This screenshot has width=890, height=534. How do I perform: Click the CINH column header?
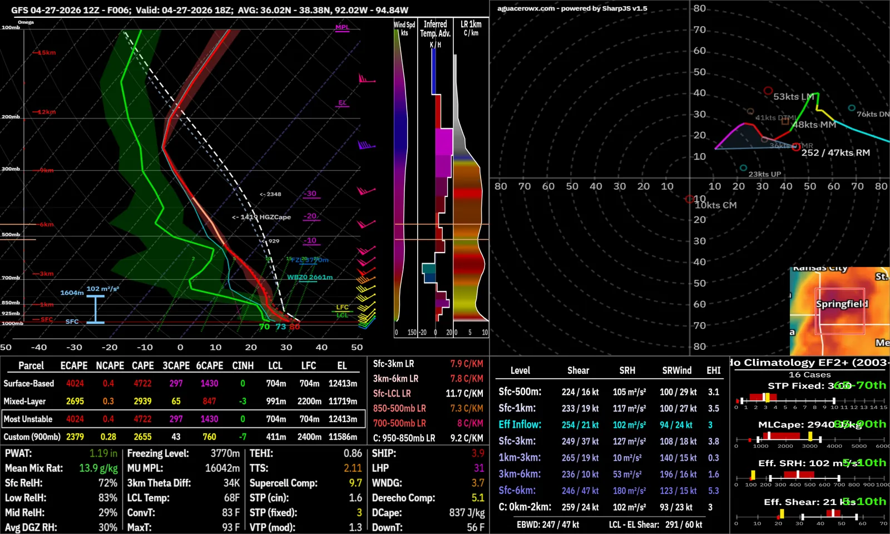point(243,365)
